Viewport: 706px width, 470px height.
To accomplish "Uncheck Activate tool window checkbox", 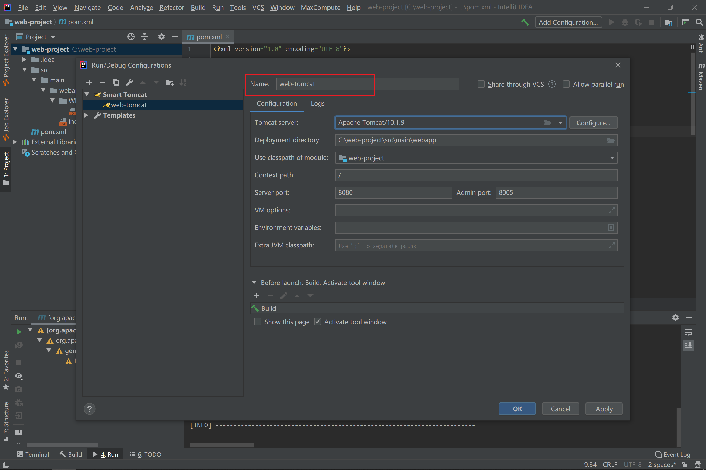I will pyautogui.click(x=318, y=322).
